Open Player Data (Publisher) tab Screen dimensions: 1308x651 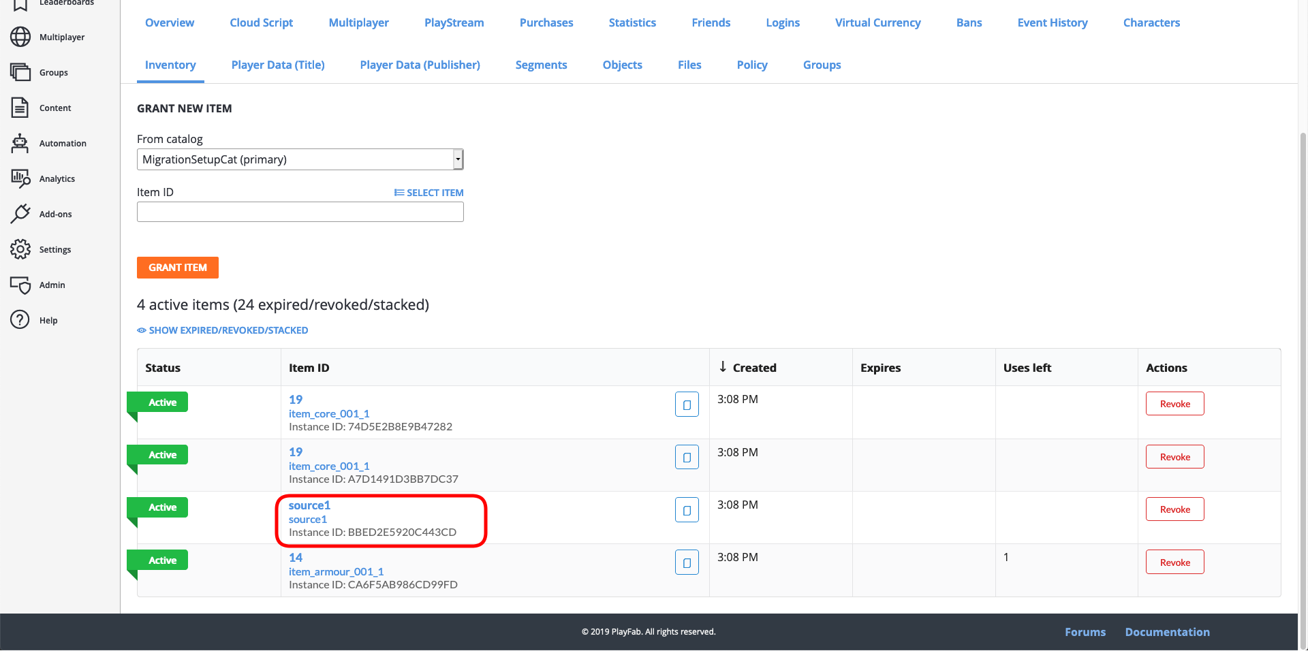click(x=420, y=65)
